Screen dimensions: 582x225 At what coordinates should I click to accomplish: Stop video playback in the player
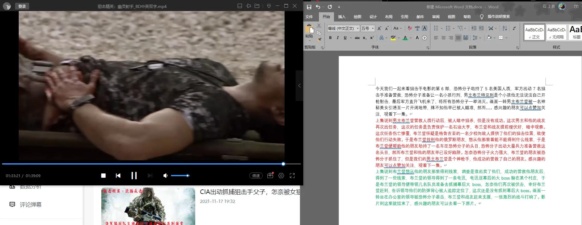[x=103, y=176]
